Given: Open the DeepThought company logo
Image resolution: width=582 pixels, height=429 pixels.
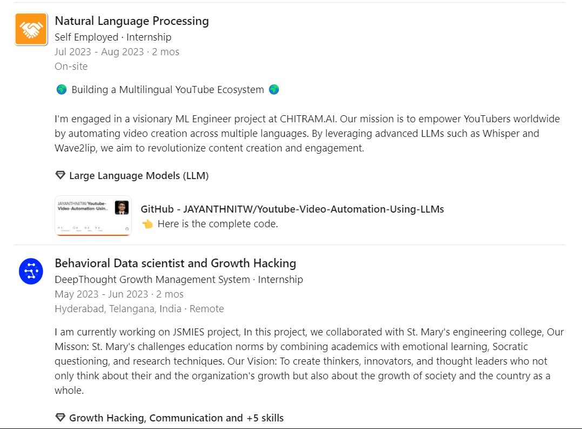Looking at the screenshot, I should (30, 271).
